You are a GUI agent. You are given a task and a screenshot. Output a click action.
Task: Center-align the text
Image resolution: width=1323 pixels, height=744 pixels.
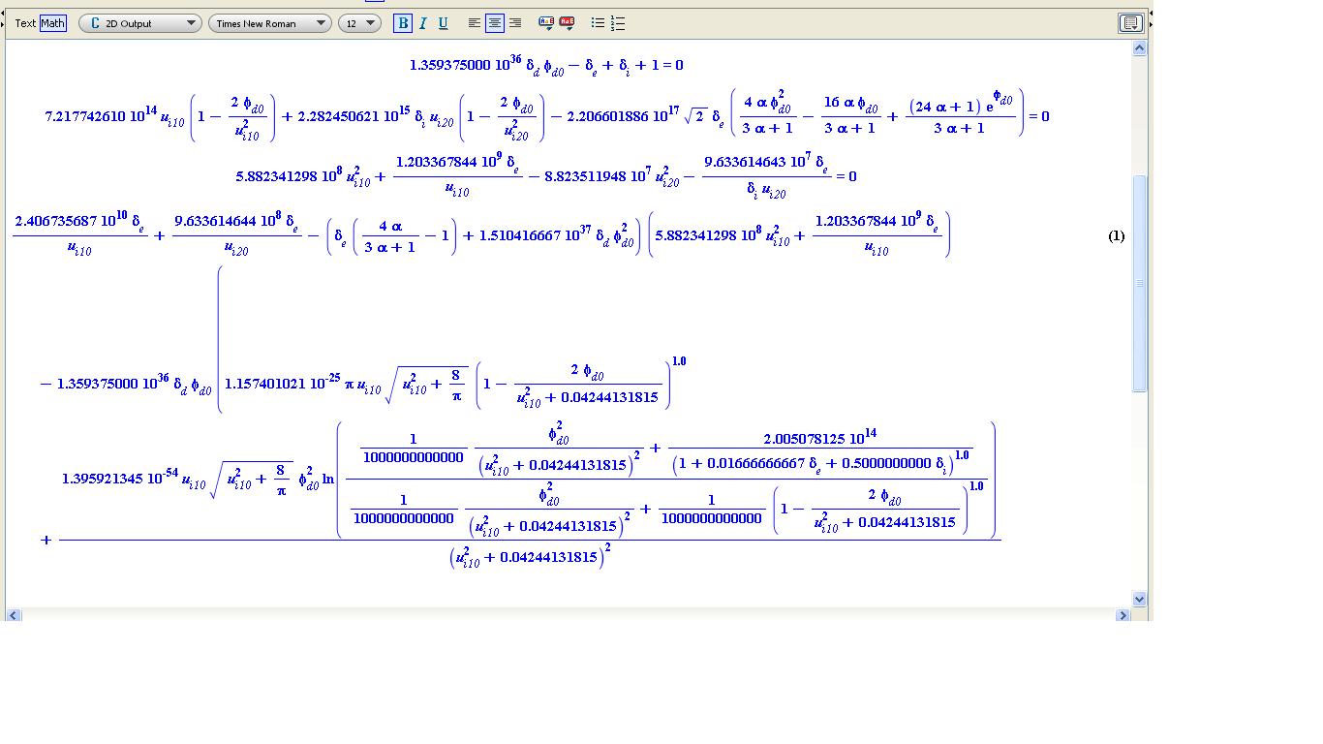click(x=495, y=23)
